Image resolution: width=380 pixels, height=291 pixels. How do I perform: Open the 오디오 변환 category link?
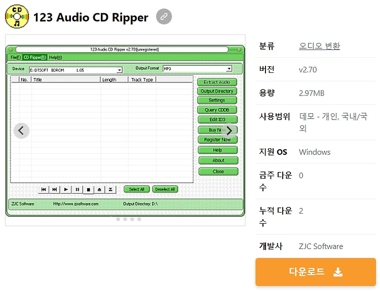pyautogui.click(x=319, y=46)
